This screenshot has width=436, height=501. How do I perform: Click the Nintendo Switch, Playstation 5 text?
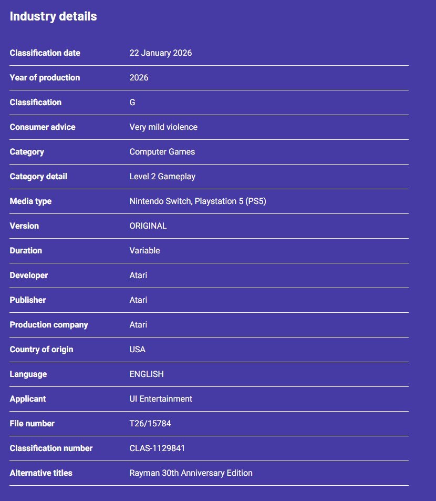(x=198, y=201)
